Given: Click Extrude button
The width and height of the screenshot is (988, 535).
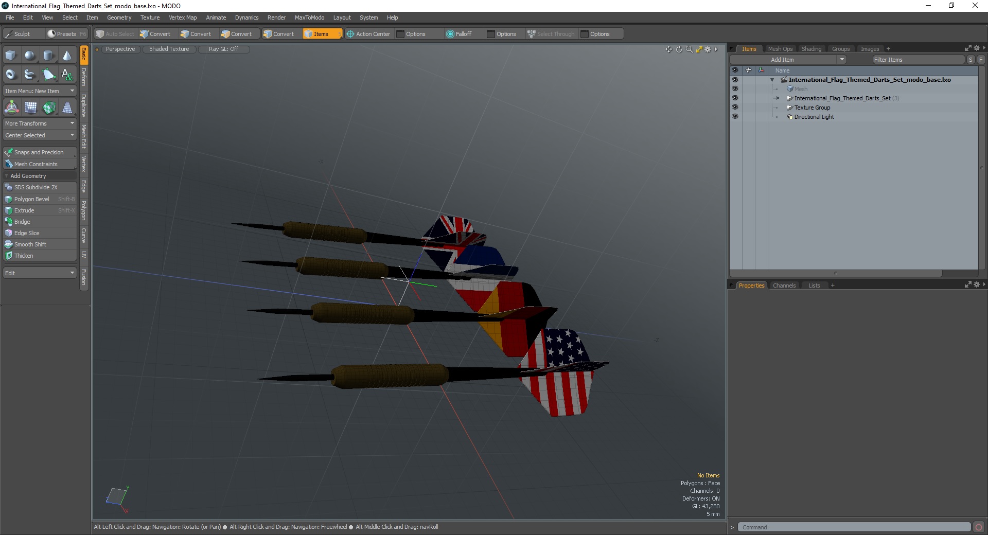Looking at the screenshot, I should pyautogui.click(x=40, y=210).
